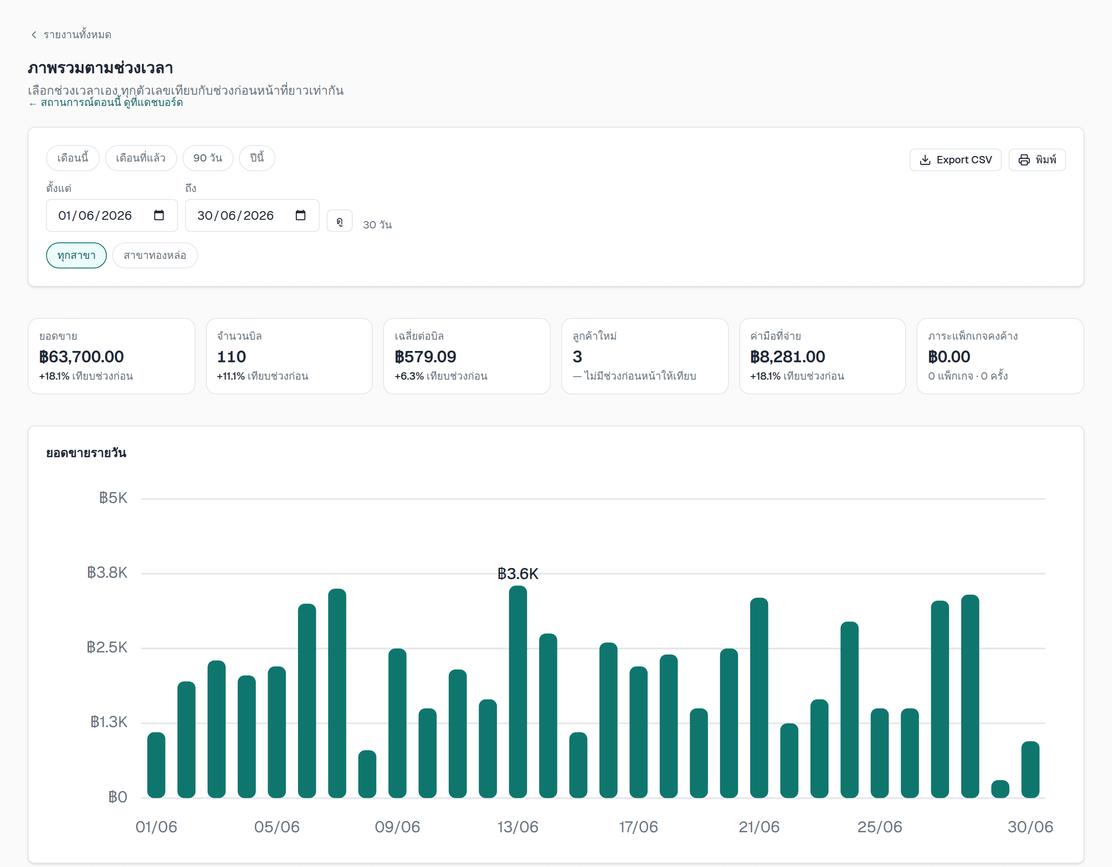
Task: Click the chart bar for 01/06
Action: pyautogui.click(x=156, y=764)
